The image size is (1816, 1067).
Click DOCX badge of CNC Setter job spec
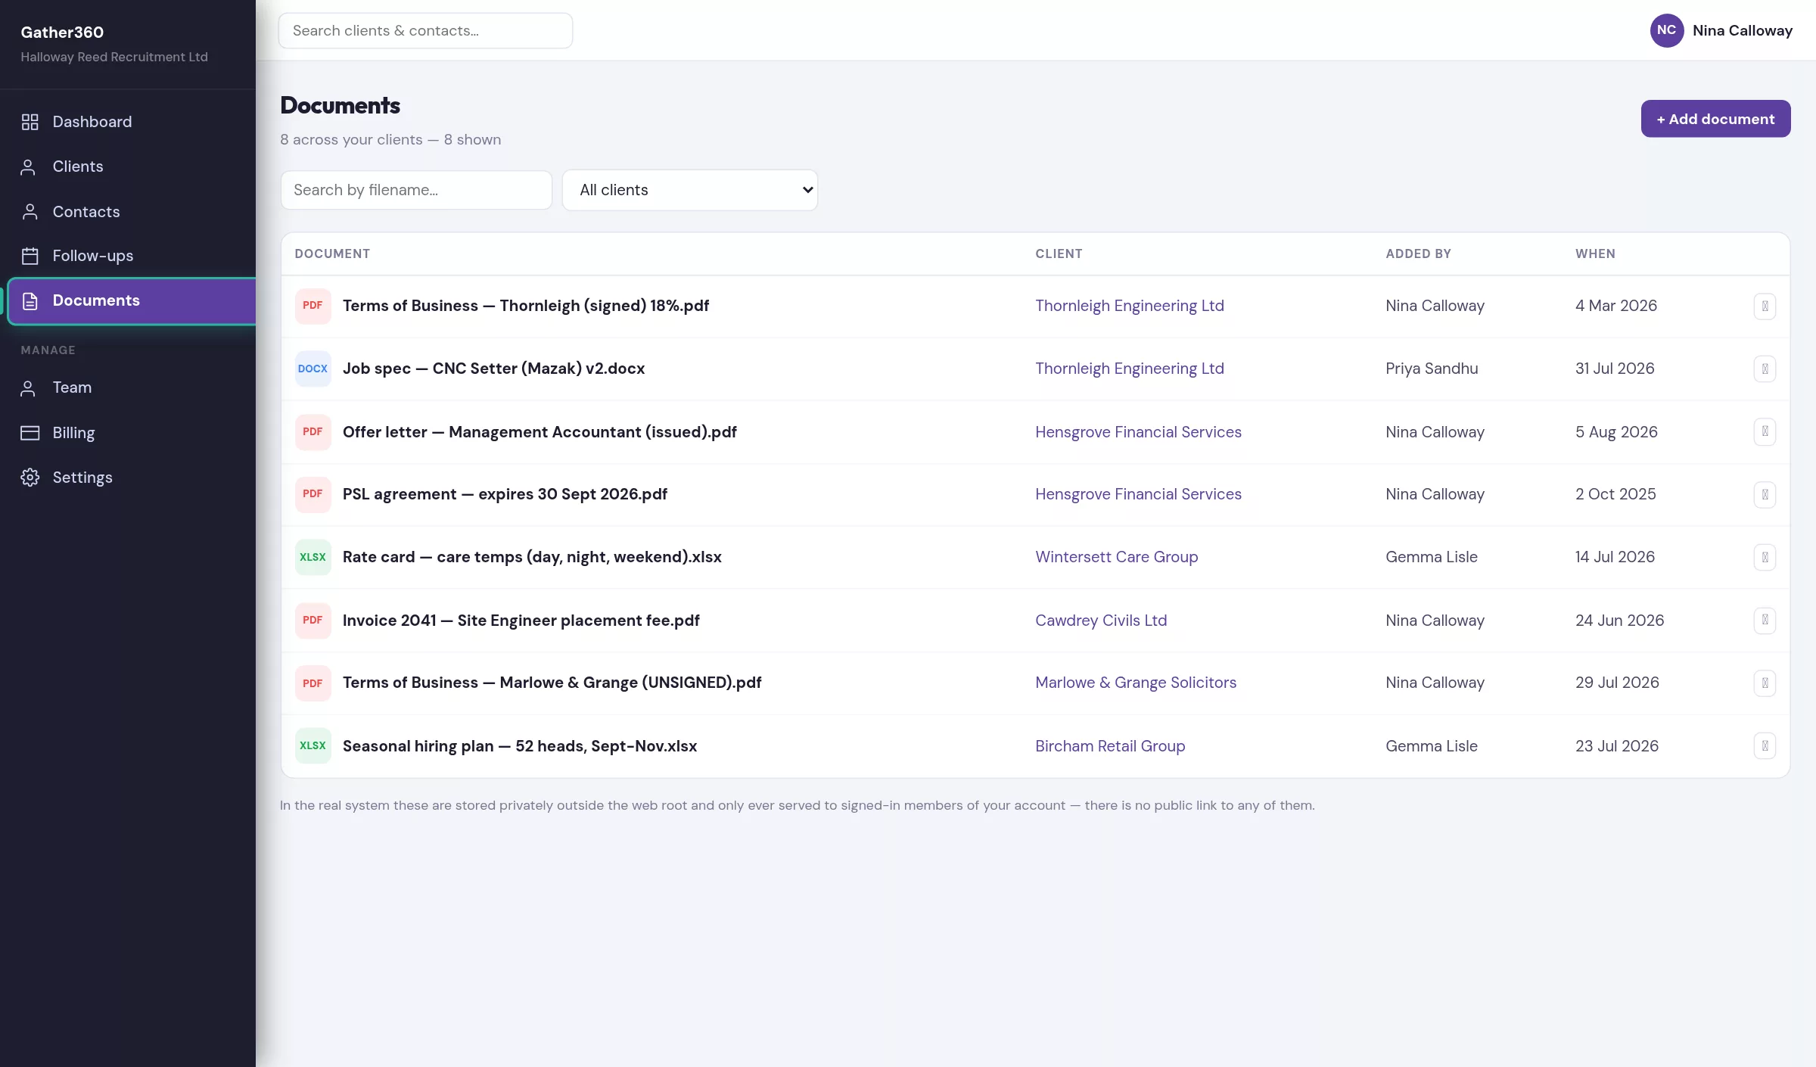(313, 369)
